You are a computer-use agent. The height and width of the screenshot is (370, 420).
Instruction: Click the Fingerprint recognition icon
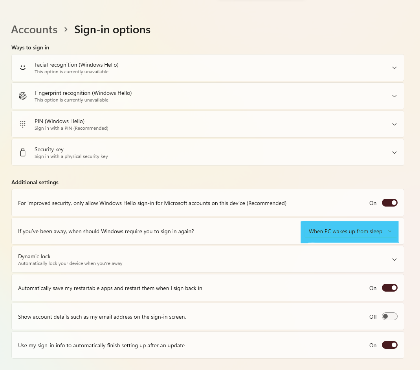click(23, 96)
